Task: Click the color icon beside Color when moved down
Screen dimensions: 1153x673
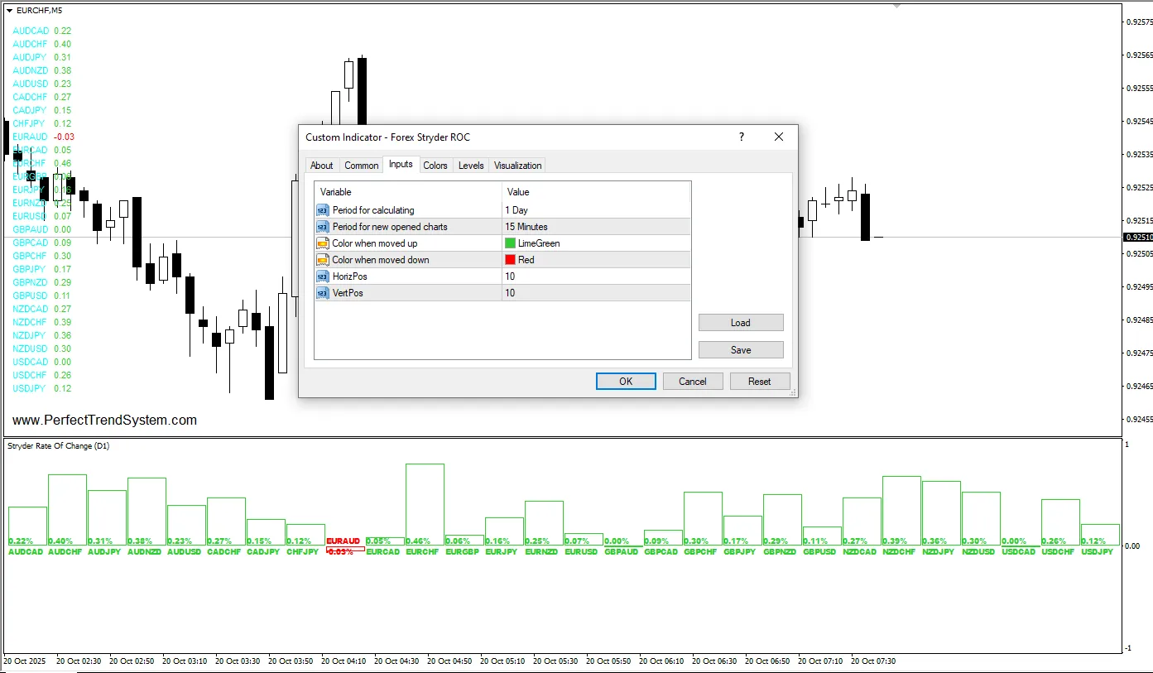Action: tap(323, 260)
